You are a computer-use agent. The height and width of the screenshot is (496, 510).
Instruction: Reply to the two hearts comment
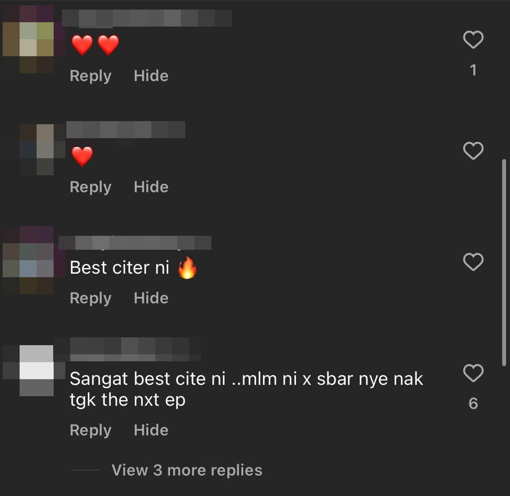(90, 76)
